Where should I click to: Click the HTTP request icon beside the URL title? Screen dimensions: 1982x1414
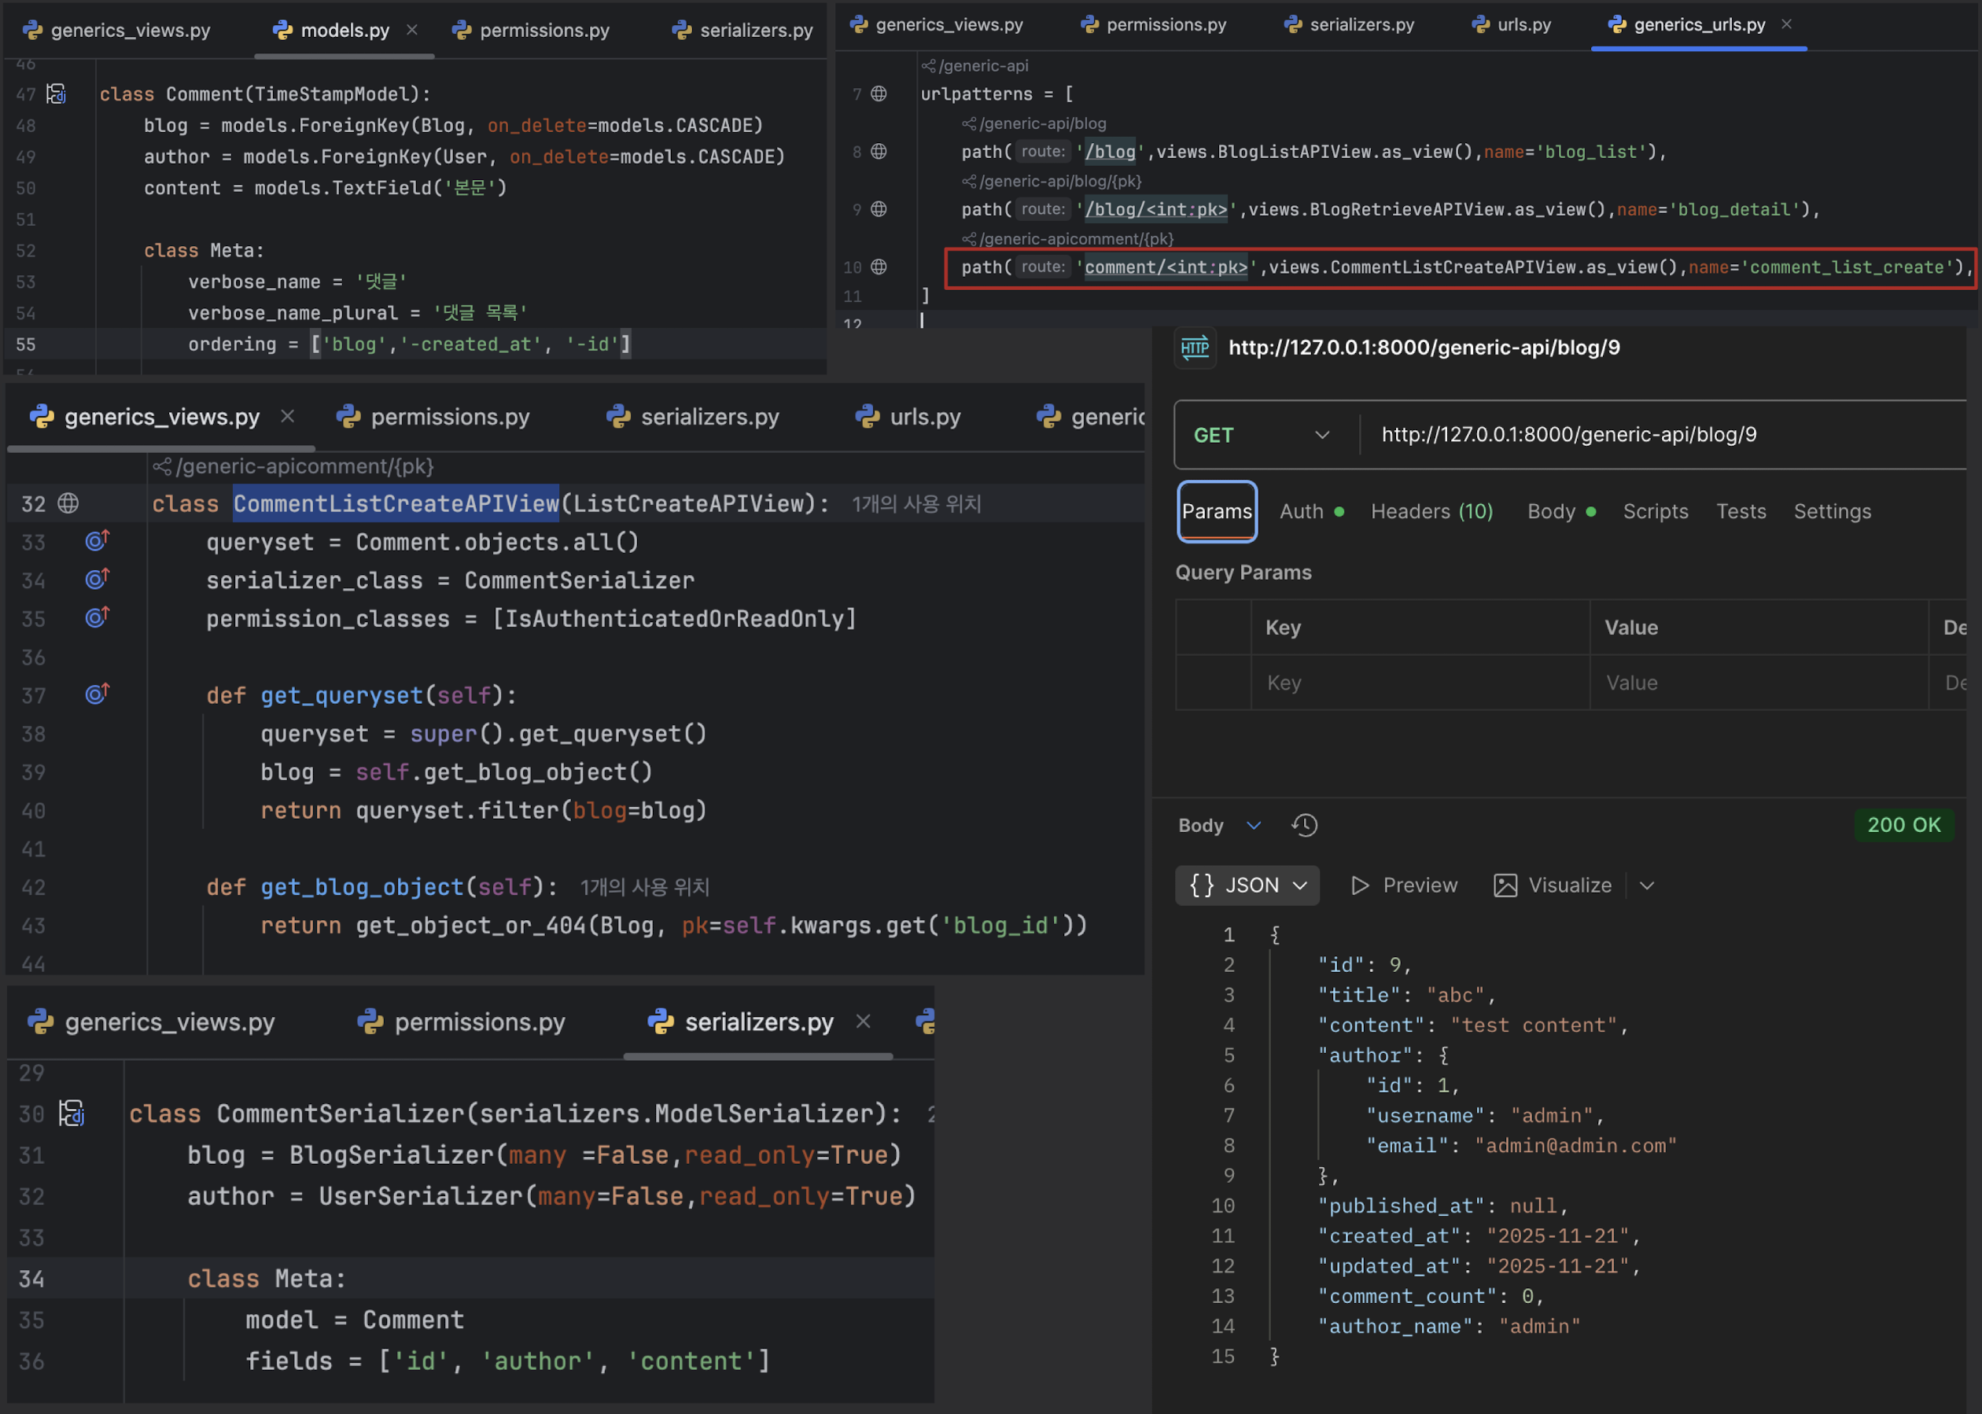pyautogui.click(x=1195, y=348)
